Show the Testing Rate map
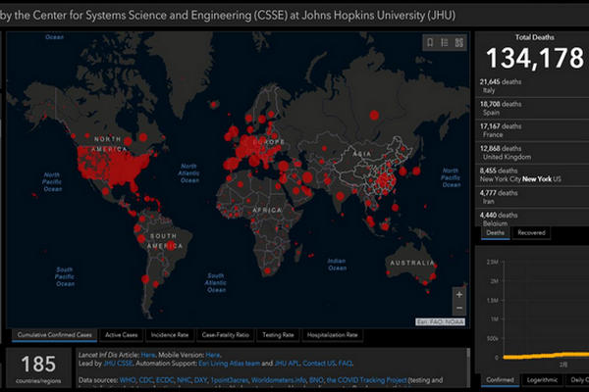The width and height of the screenshot is (589, 392). coord(279,334)
